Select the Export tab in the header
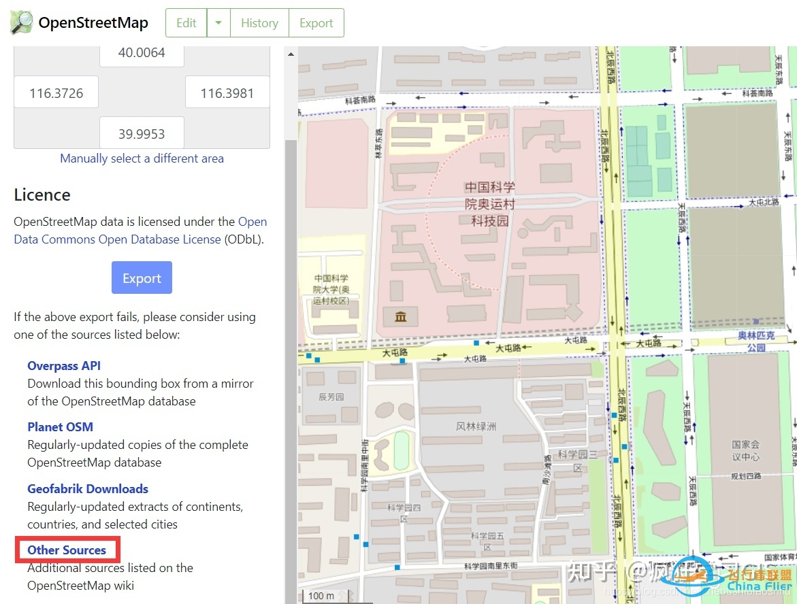 point(316,22)
